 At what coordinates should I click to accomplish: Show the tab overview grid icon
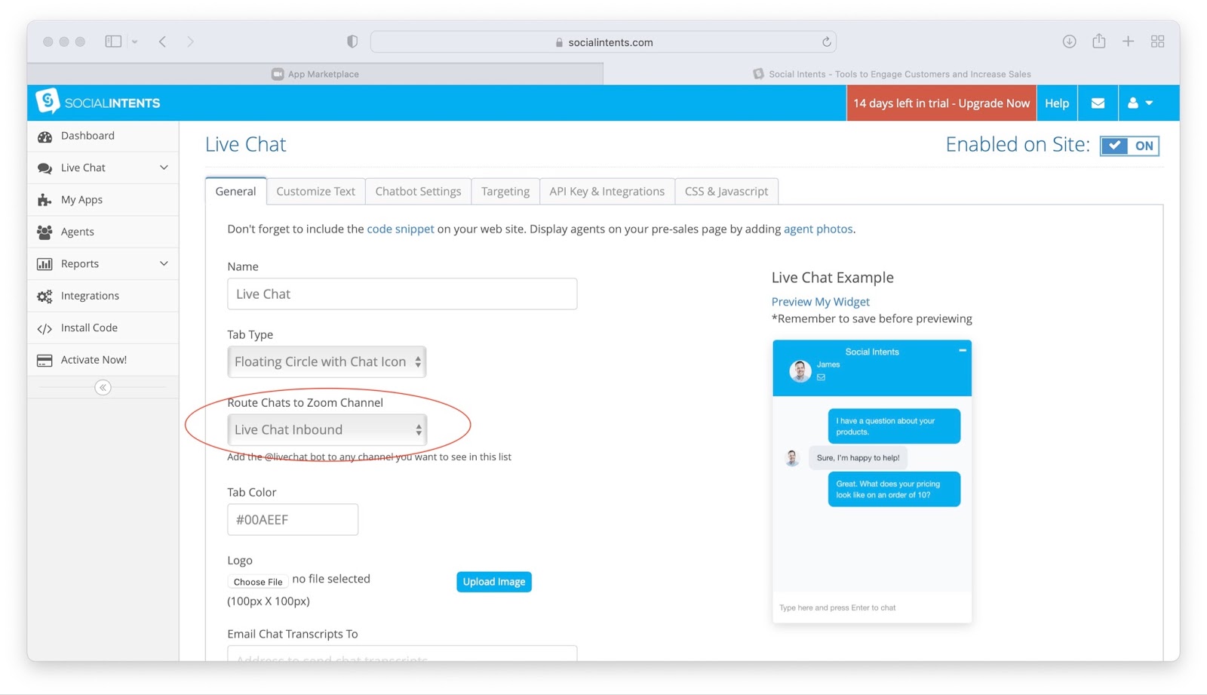1157,42
